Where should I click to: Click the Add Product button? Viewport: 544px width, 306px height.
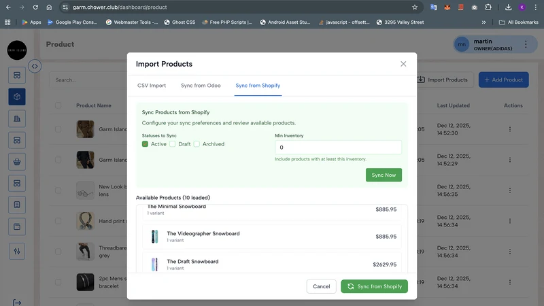pos(503,80)
